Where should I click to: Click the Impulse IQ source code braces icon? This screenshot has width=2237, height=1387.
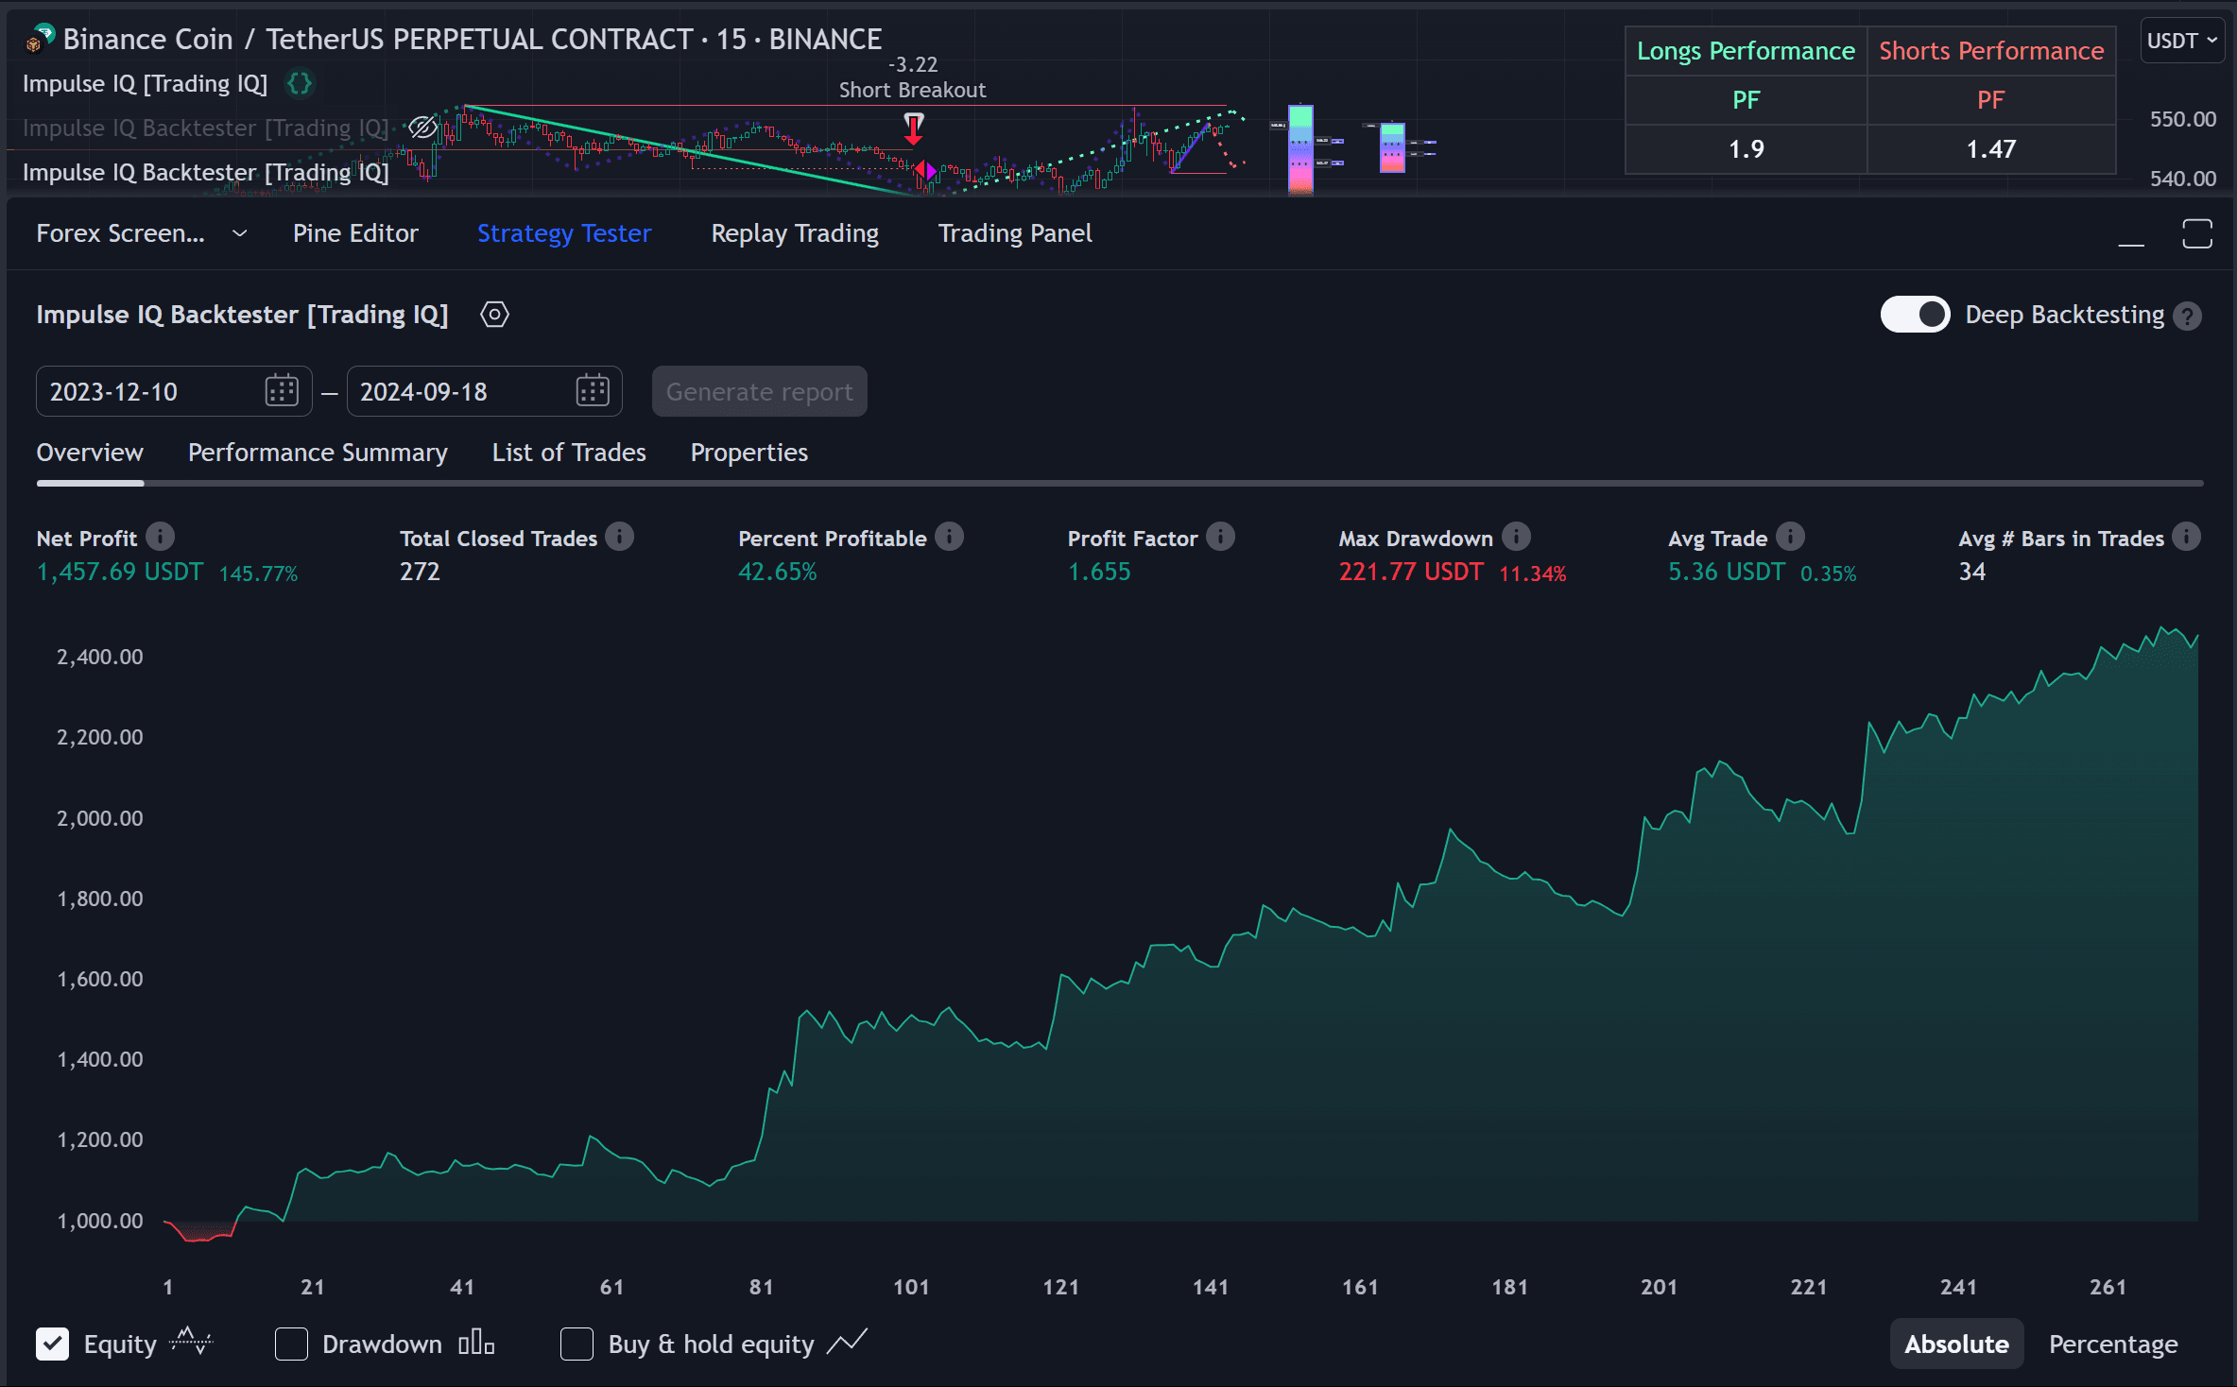(x=300, y=83)
